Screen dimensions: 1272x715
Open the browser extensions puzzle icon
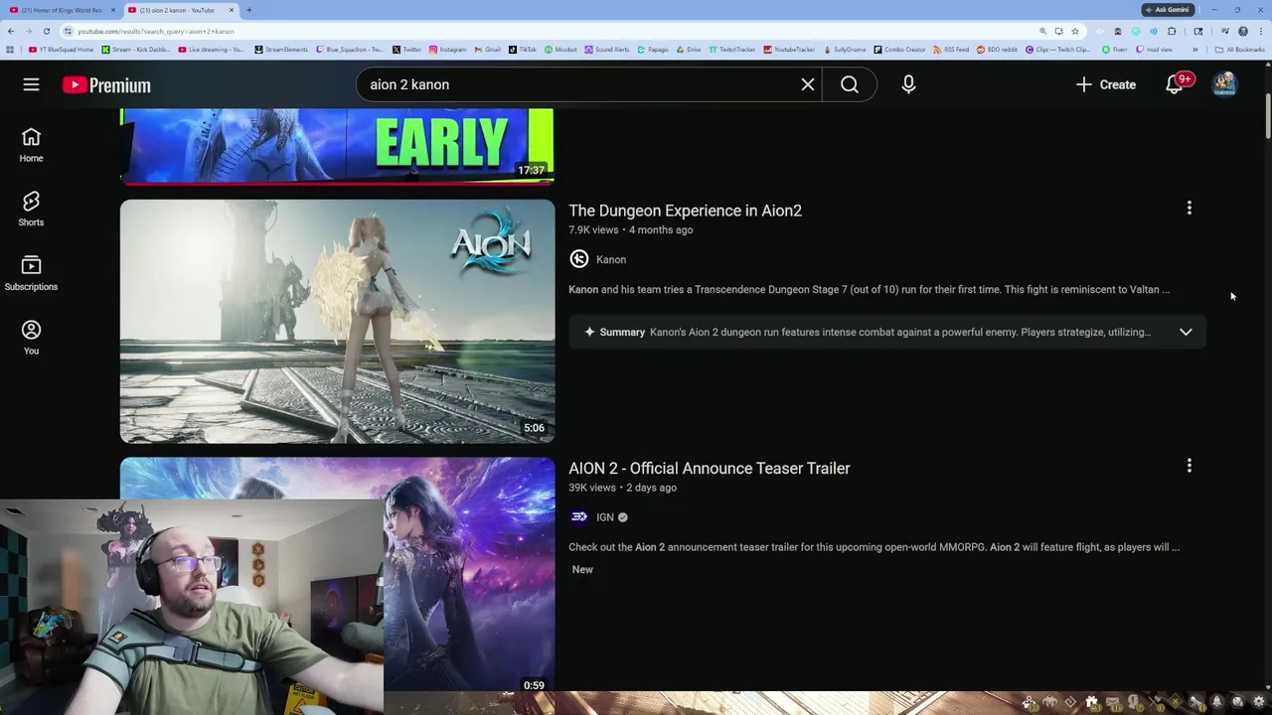pos(1172,31)
